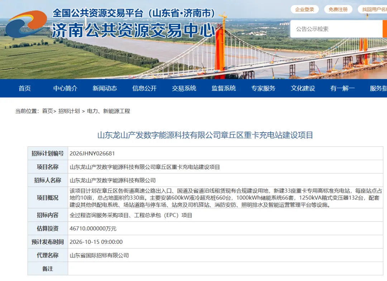Click the 代理名称 row label
Image resolution: width=387 pixels, height=281 pixels.
[x=48, y=255]
